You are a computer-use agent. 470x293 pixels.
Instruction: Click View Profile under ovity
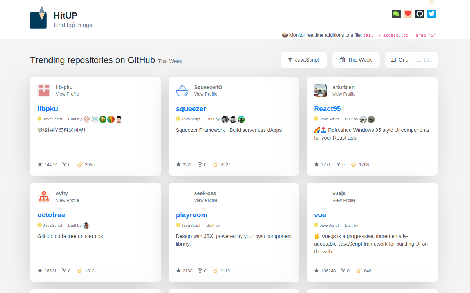tap(67, 200)
